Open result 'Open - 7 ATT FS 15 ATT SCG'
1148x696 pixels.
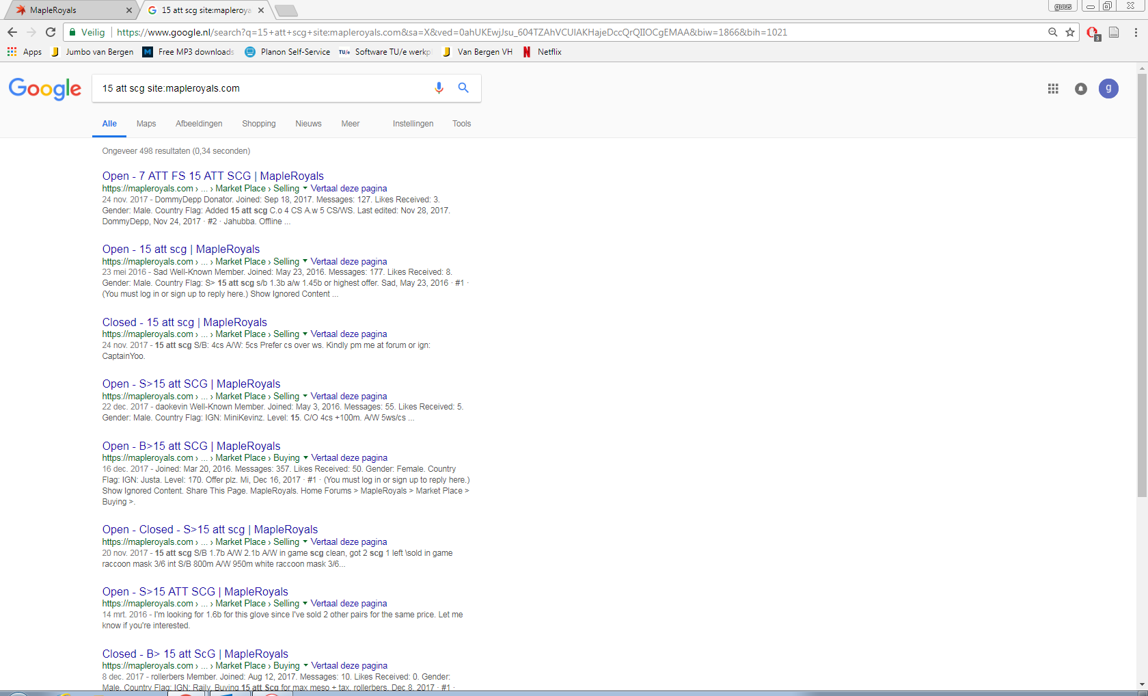click(x=213, y=176)
